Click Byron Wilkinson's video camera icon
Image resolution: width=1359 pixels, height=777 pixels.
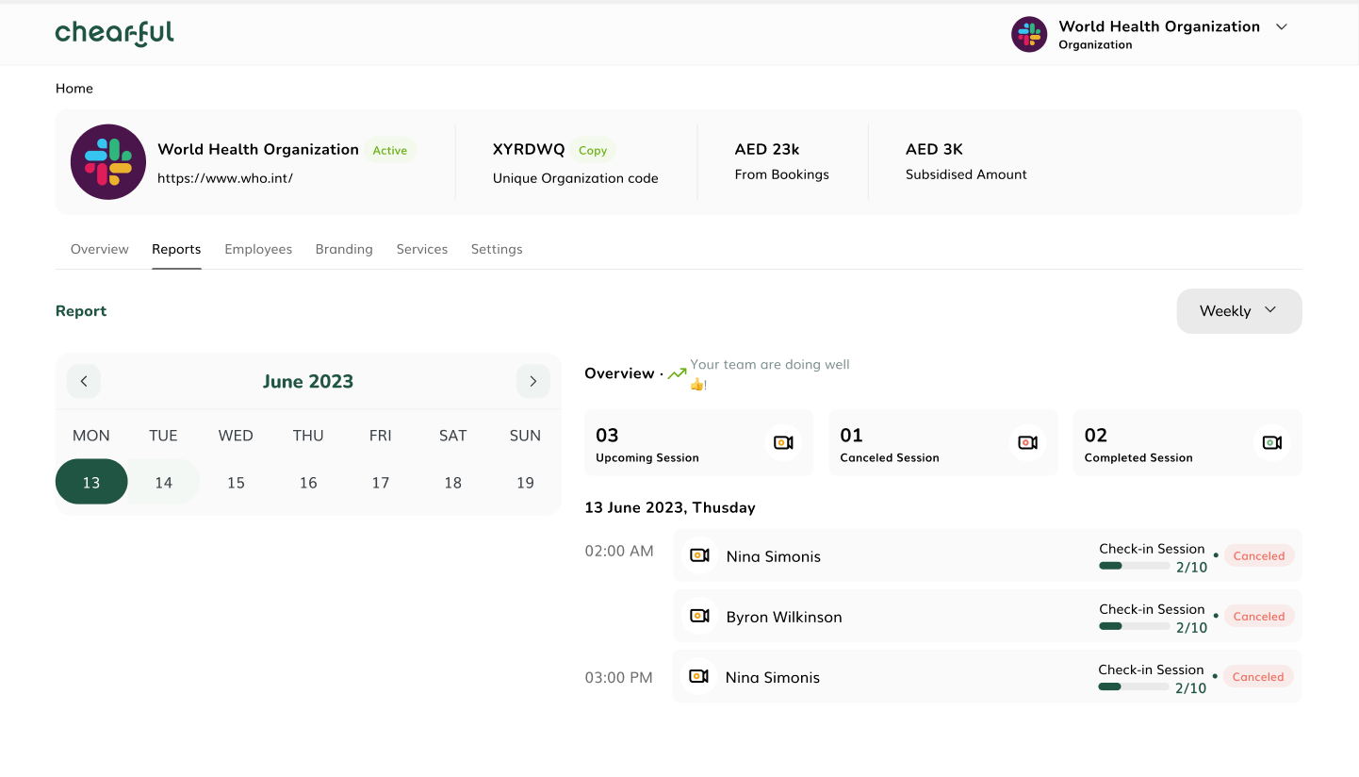699,616
